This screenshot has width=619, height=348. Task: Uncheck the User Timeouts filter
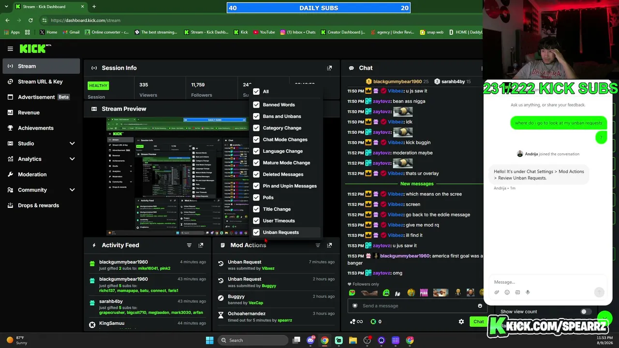point(256,221)
